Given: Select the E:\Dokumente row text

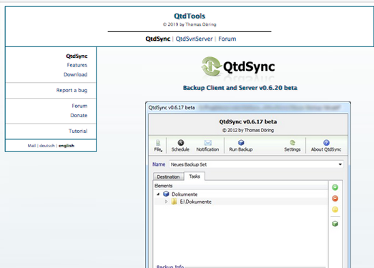Looking at the screenshot, I should (196, 202).
